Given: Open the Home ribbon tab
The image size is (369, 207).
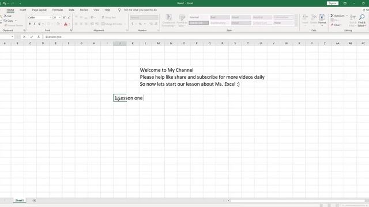Looking at the screenshot, I should [10, 10].
